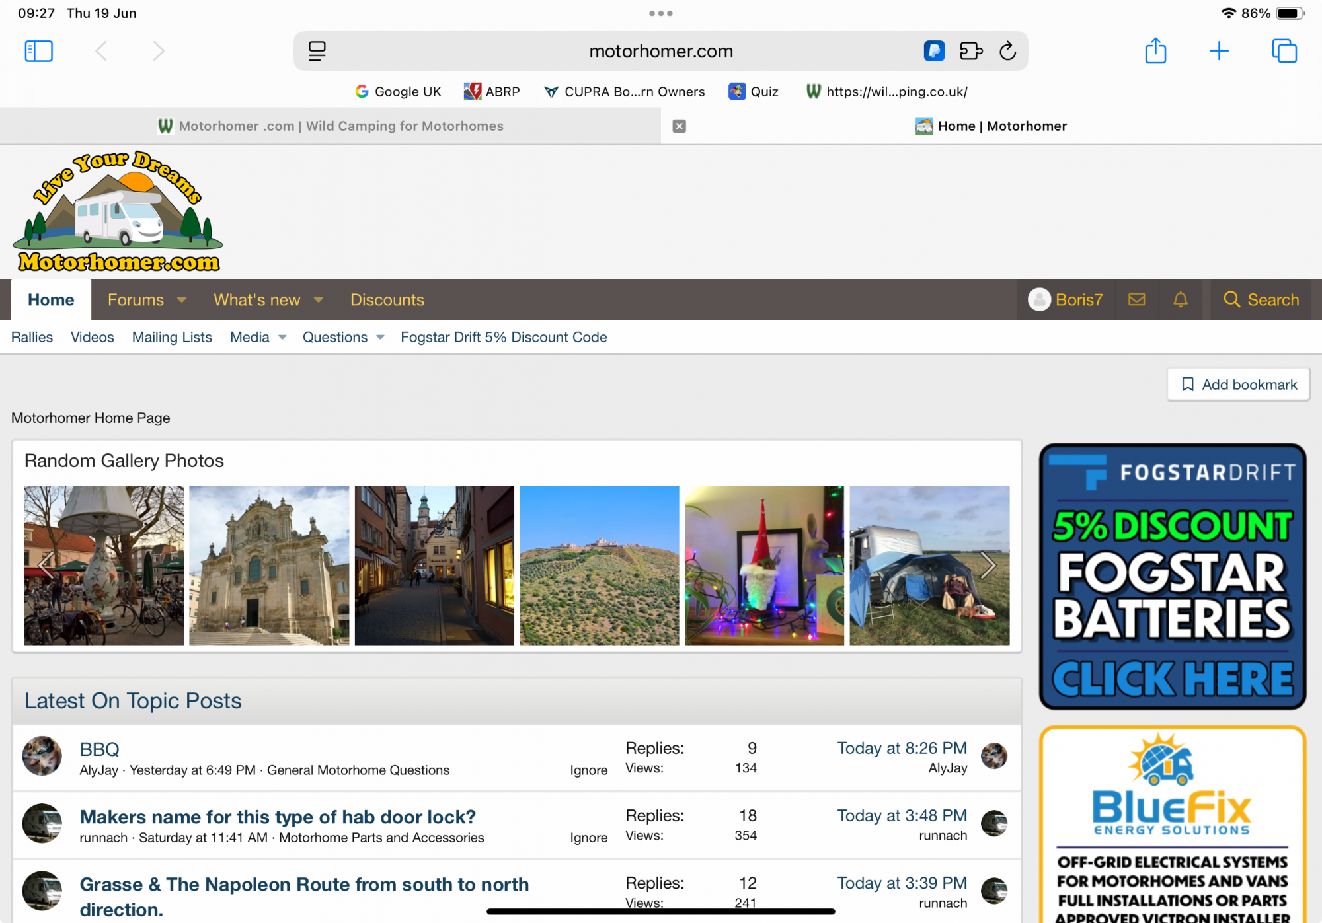
Task: Open Grasse & The Napoleon Route thread
Action: coord(304,897)
